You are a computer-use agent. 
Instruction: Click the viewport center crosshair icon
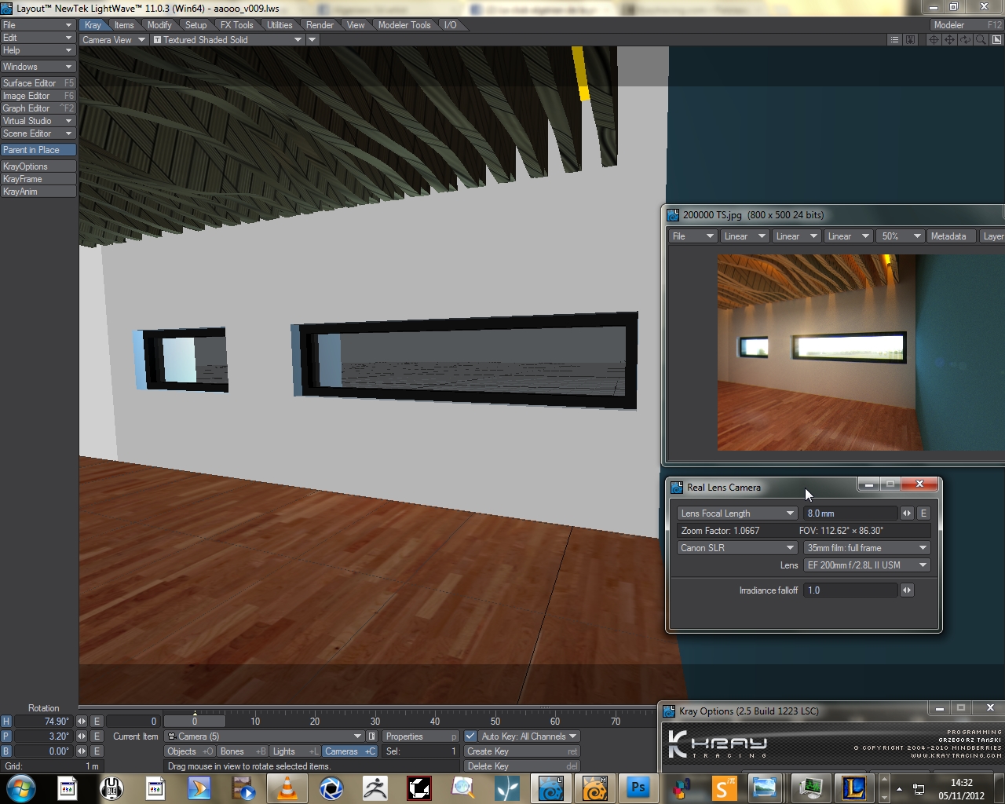tap(934, 40)
